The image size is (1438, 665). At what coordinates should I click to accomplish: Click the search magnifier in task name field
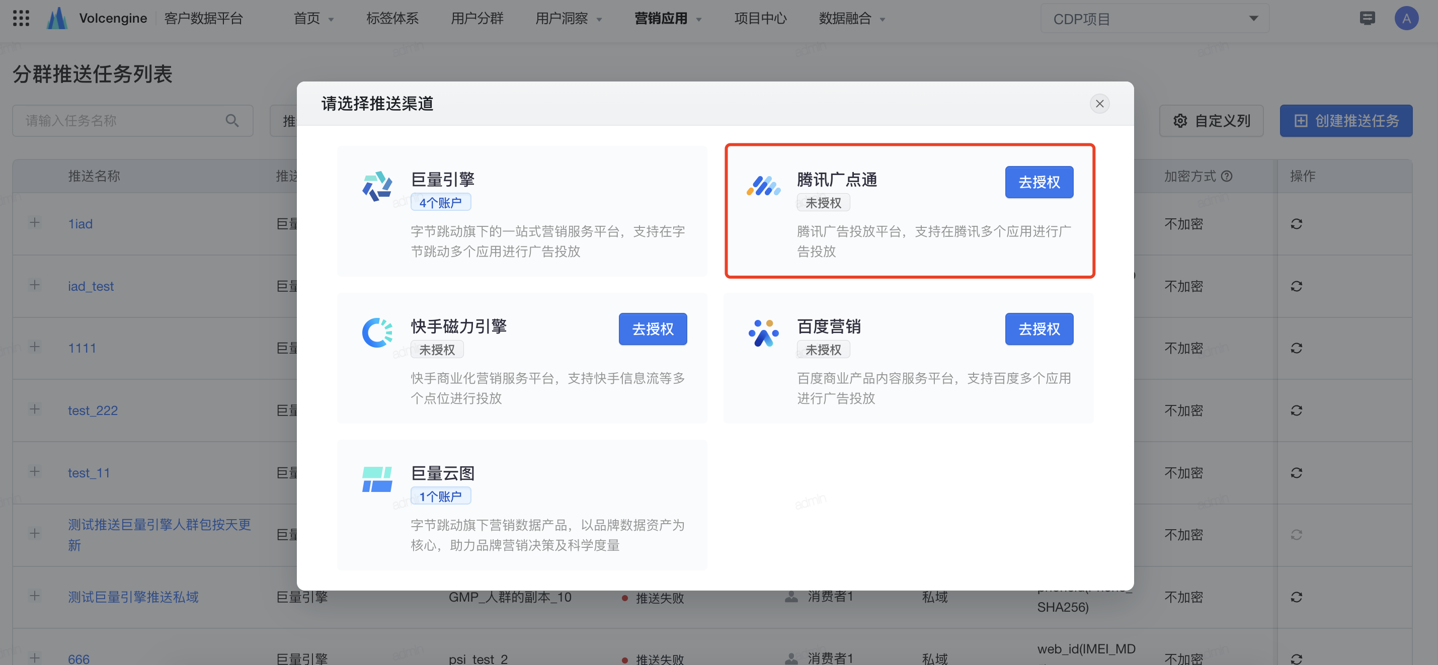pyautogui.click(x=231, y=121)
